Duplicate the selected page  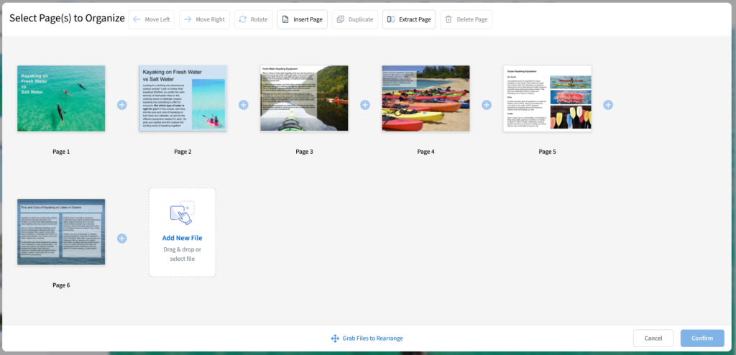tap(355, 19)
